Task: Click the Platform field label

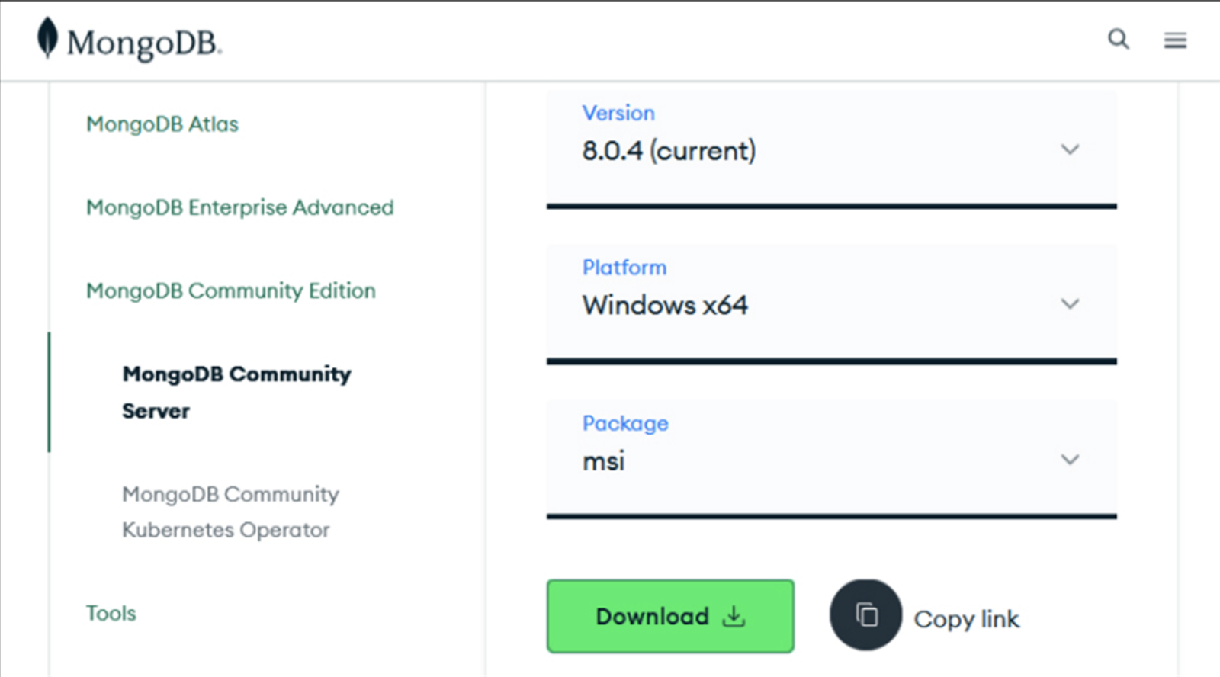Action: (624, 268)
